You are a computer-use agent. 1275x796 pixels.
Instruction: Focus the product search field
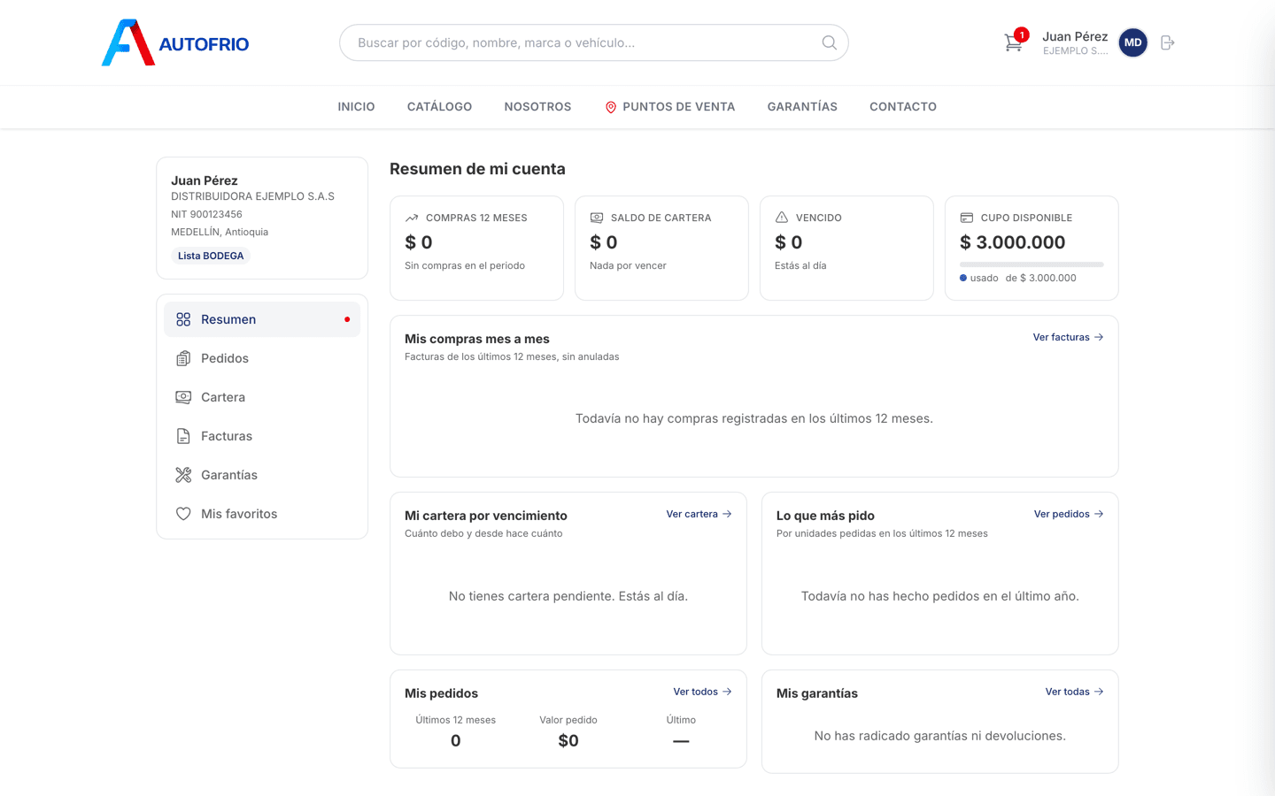593,42
